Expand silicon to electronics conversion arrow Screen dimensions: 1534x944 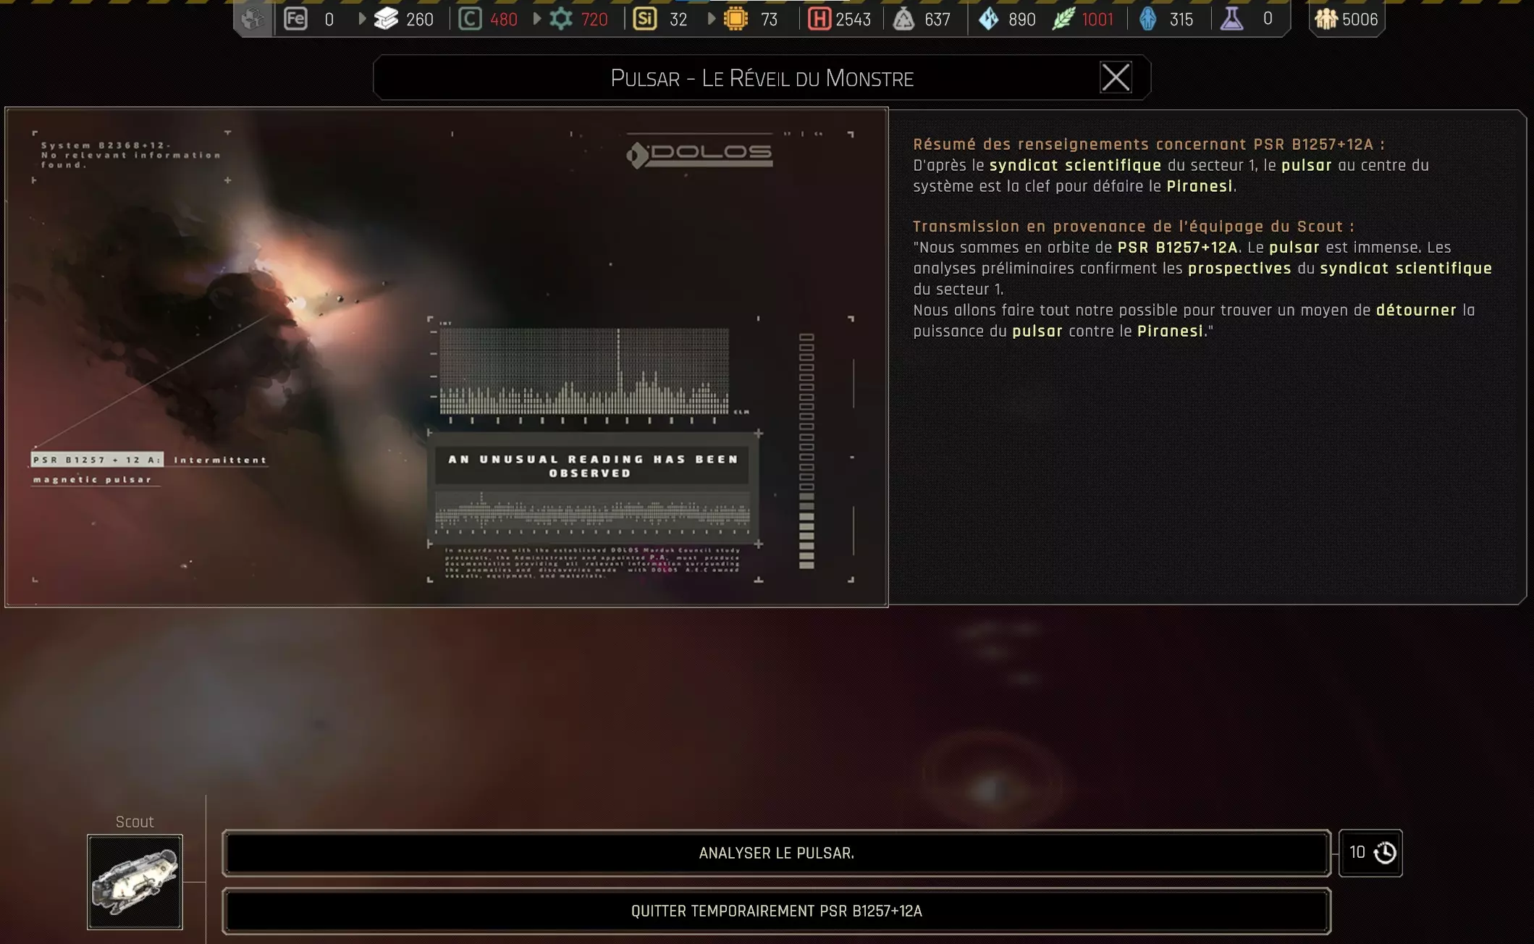(712, 19)
